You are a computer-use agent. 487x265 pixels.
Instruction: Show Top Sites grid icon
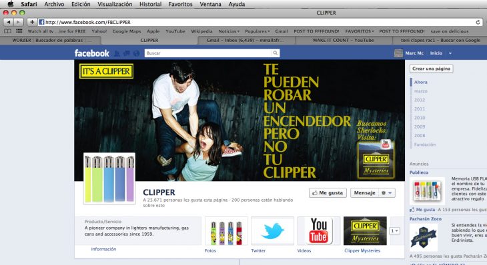point(19,31)
